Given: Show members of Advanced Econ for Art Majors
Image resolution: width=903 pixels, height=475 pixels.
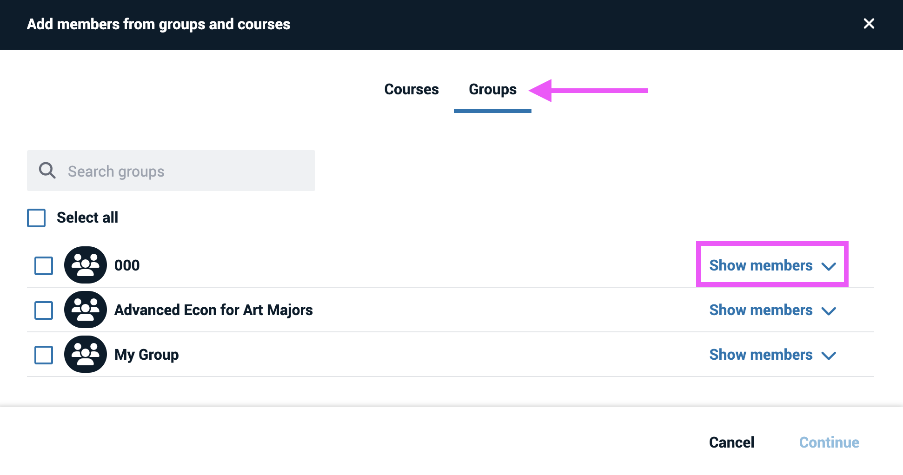Looking at the screenshot, I should (x=772, y=310).
